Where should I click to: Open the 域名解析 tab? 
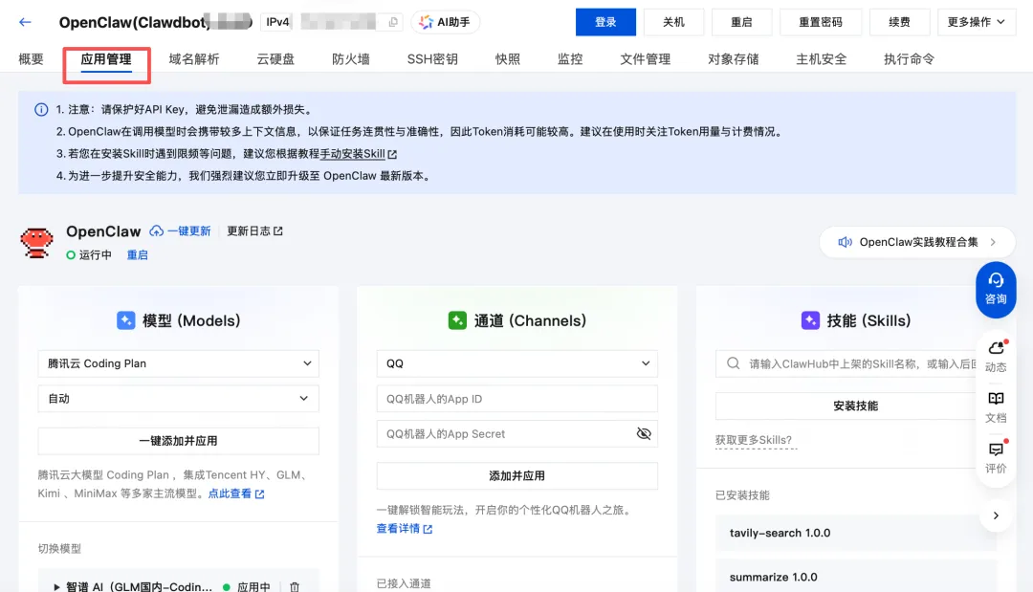(x=193, y=59)
